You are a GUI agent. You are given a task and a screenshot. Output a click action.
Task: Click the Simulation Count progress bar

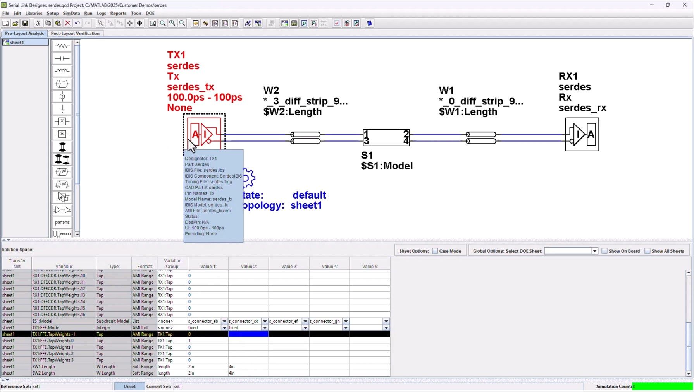click(662, 386)
